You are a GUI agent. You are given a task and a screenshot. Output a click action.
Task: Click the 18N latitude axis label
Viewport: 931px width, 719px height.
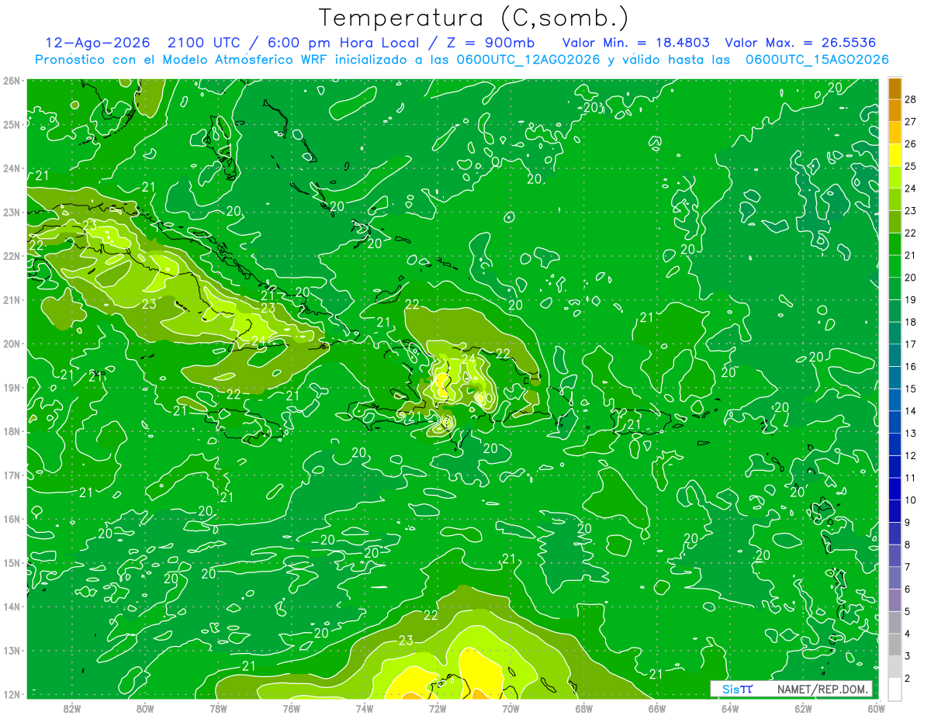(x=11, y=431)
